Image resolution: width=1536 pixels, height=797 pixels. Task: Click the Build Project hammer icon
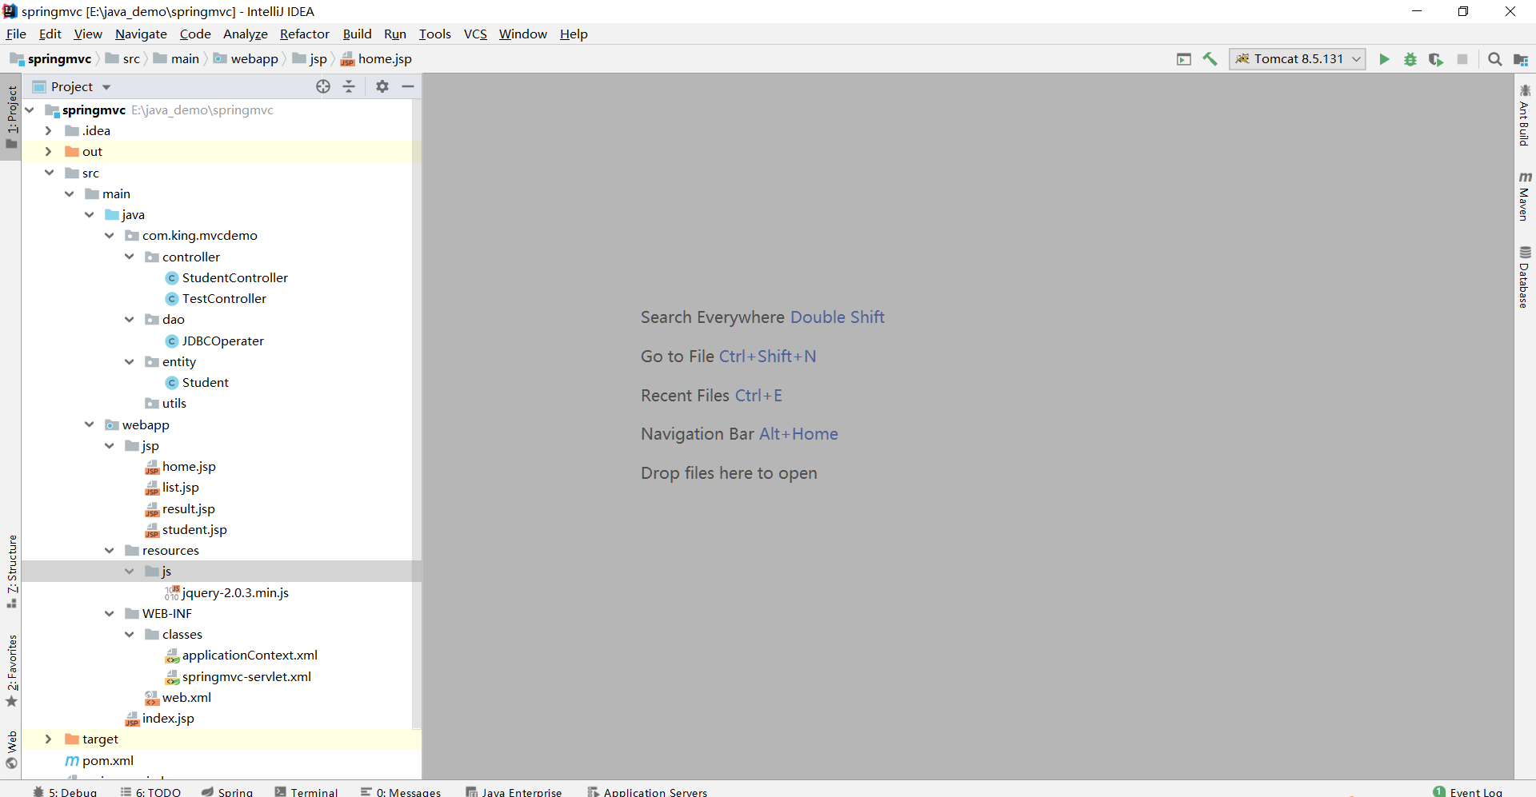tap(1210, 59)
